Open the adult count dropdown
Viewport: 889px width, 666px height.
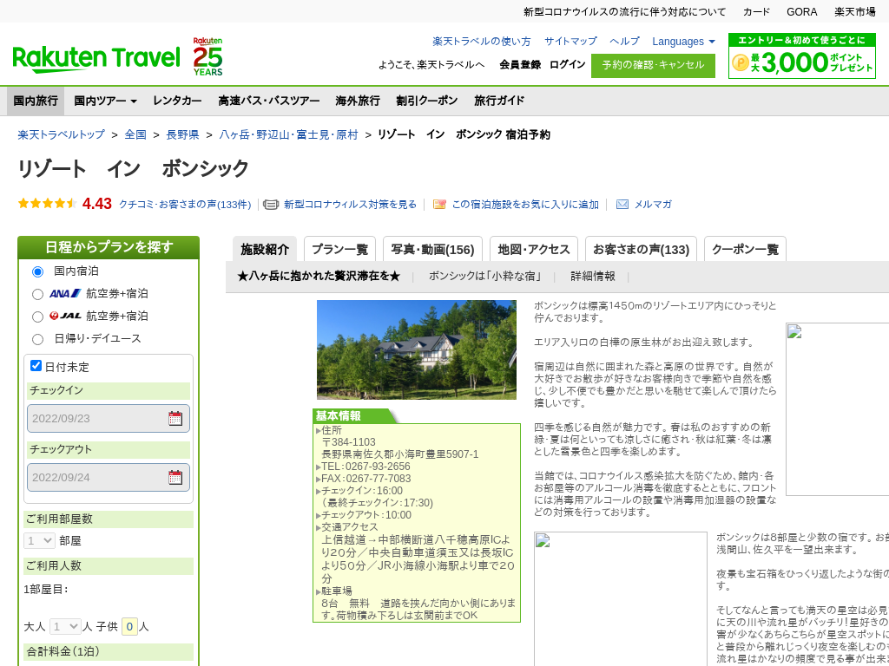pos(65,626)
